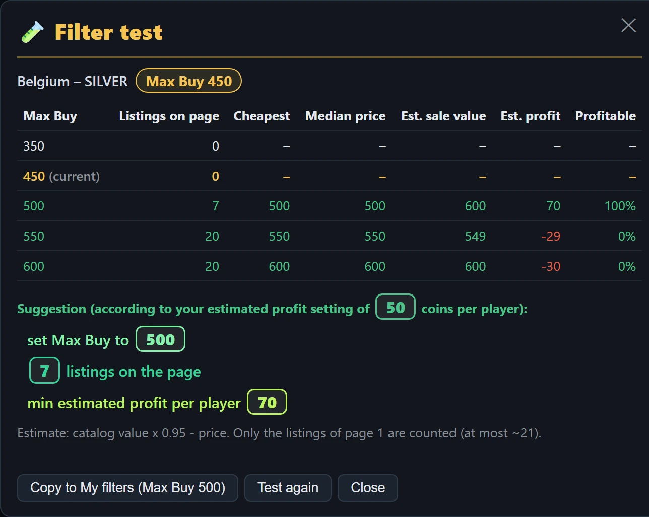
Task: Click the 100% profitable cell
Action: 620,206
